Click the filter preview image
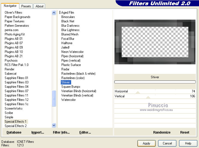Screen dimensions: 199x148 pyautogui.click(x=155, y=42)
